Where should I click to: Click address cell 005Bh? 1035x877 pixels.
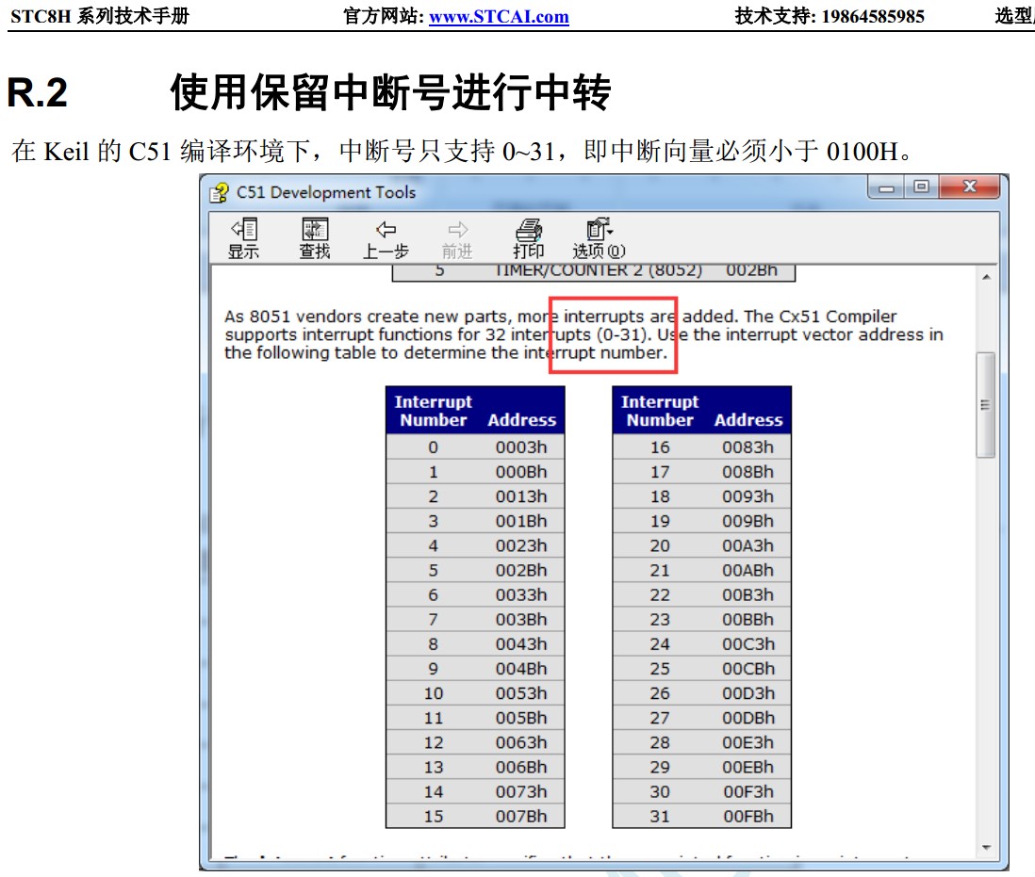tap(521, 718)
